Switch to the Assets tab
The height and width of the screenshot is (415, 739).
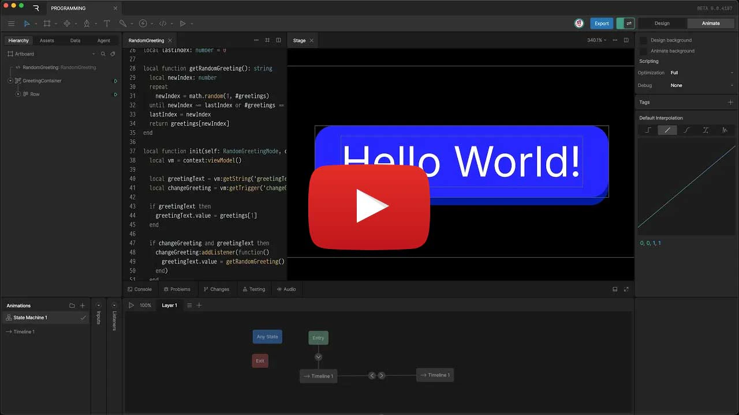[x=47, y=40]
